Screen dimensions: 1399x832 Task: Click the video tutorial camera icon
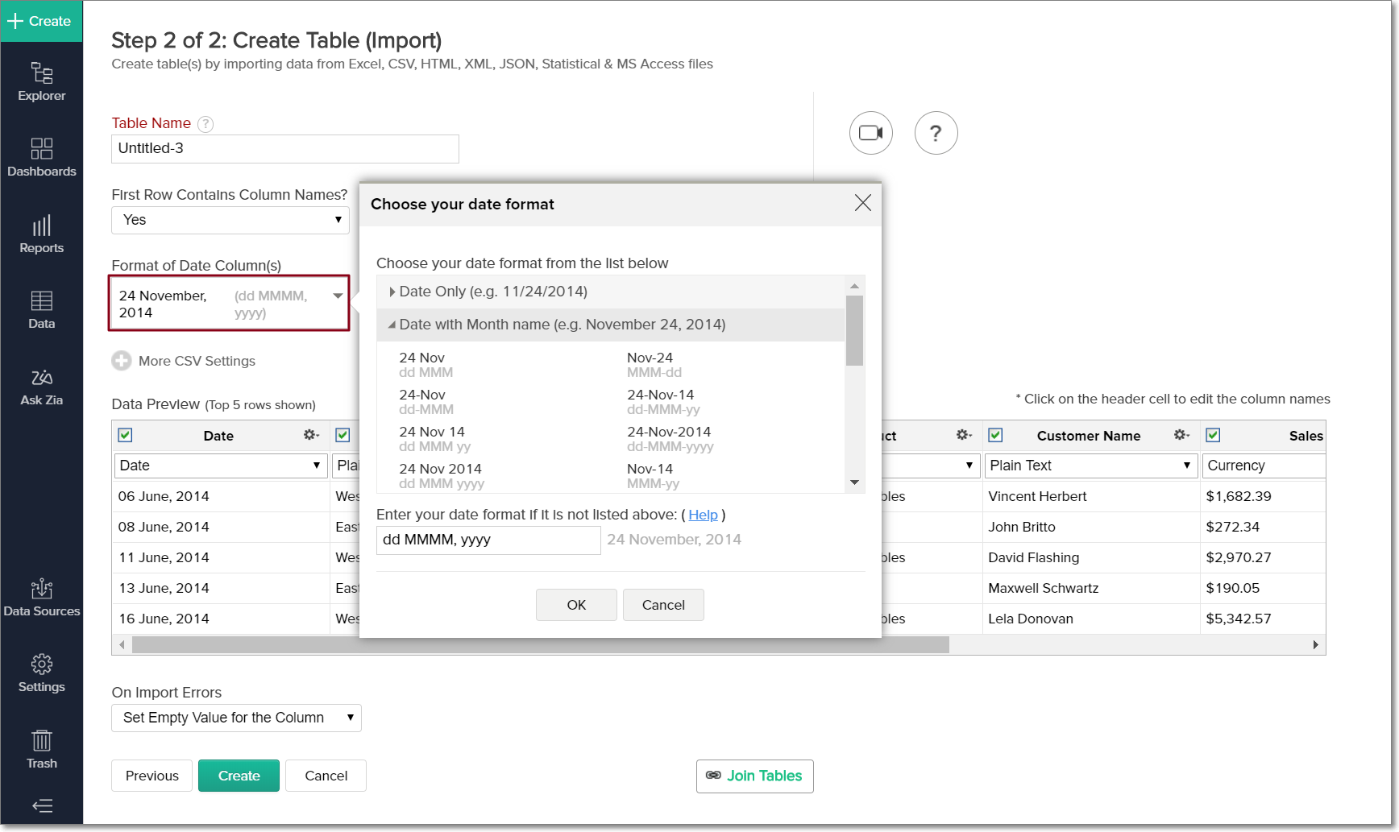(870, 133)
